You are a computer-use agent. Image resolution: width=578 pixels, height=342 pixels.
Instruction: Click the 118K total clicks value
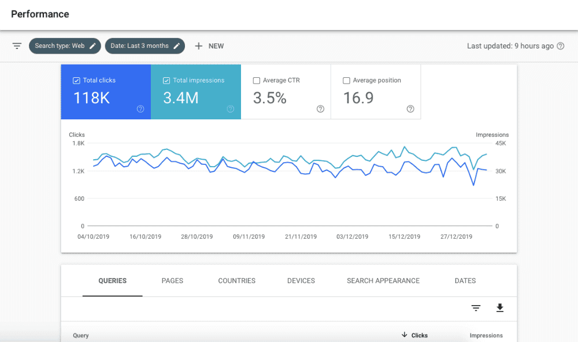(92, 98)
